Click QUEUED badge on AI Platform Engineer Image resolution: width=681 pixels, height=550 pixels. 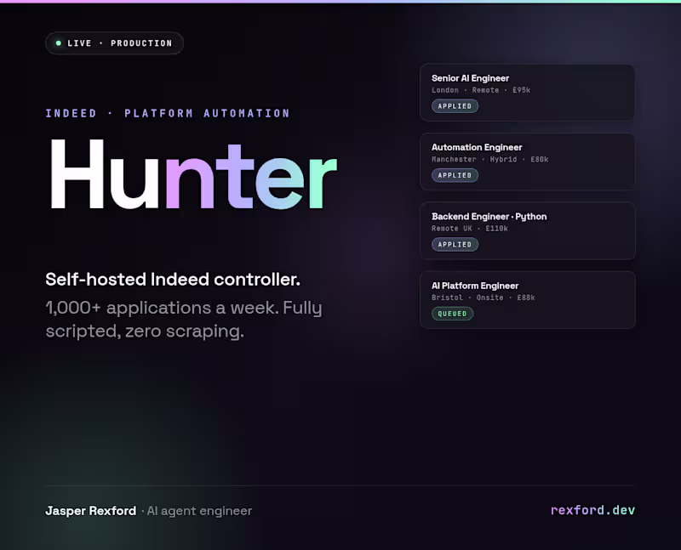pyautogui.click(x=452, y=314)
